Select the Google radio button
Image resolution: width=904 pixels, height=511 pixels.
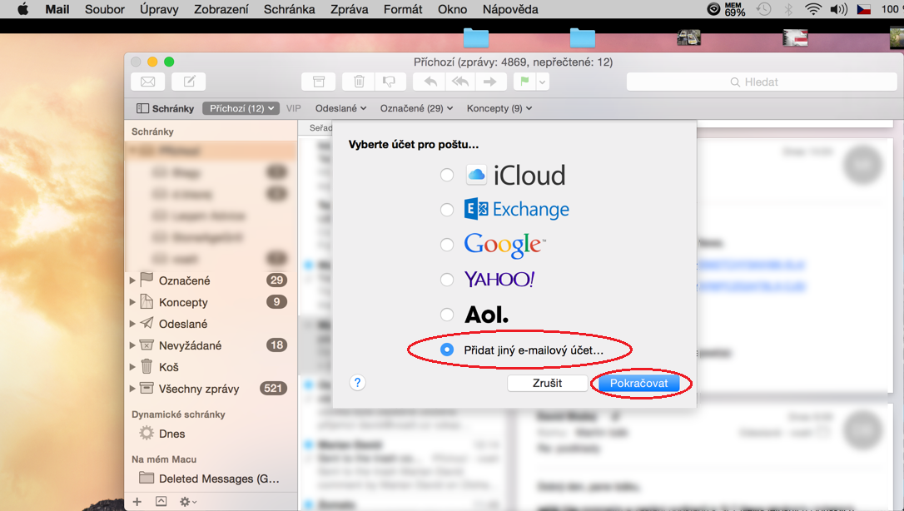[447, 245]
